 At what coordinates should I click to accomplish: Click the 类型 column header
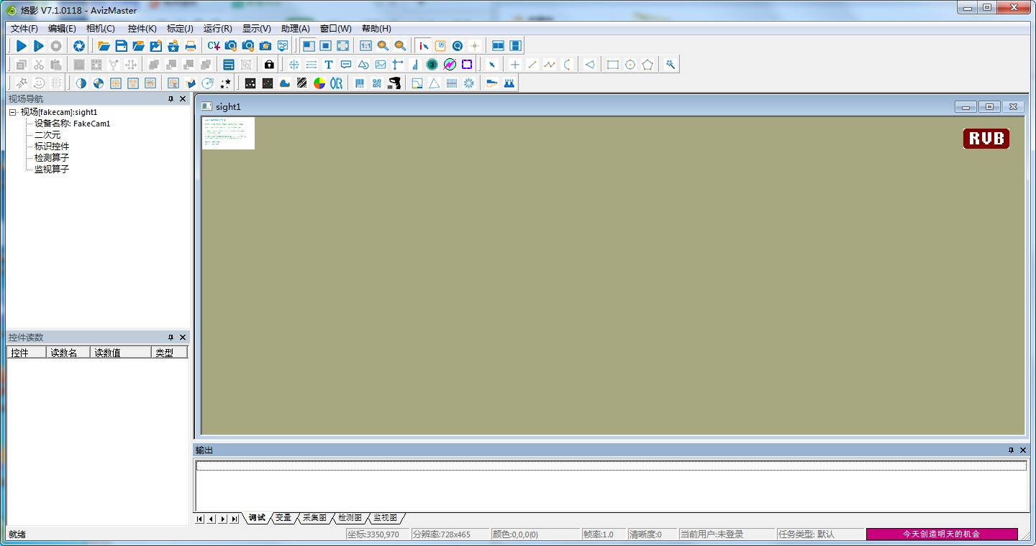[x=170, y=353]
